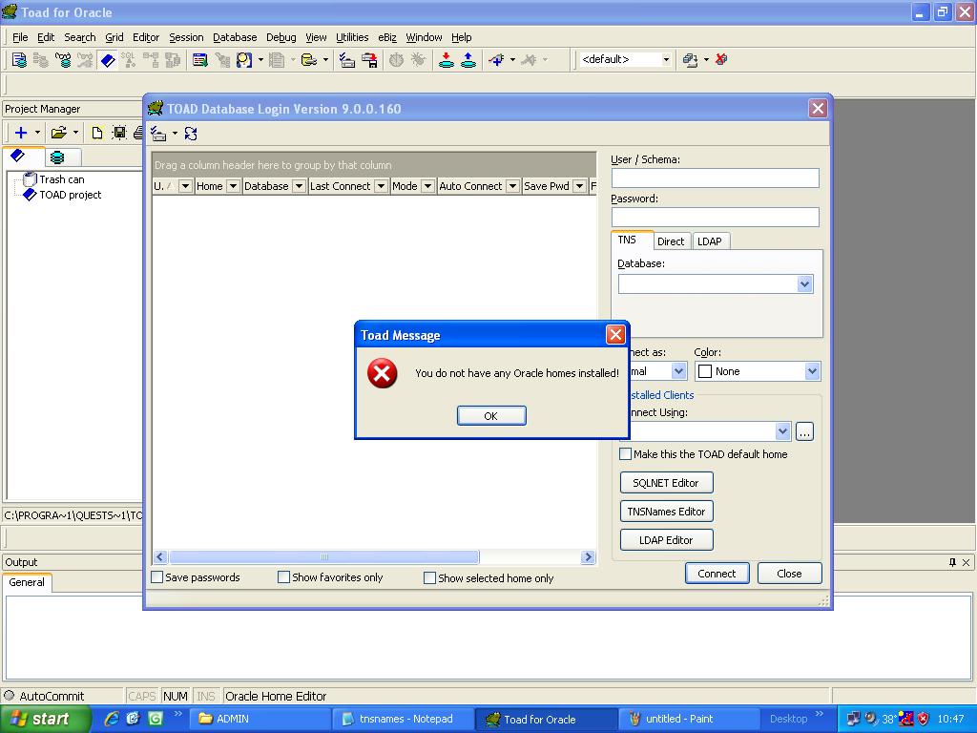Click the ellipsis button beside Connect Using

click(804, 431)
